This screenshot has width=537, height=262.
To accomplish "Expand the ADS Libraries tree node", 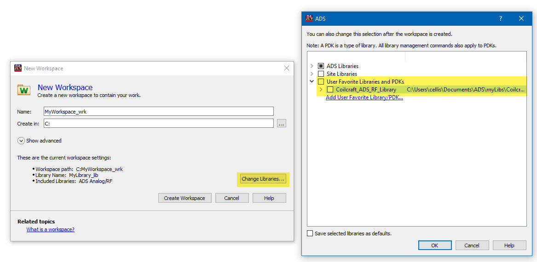I will point(312,66).
